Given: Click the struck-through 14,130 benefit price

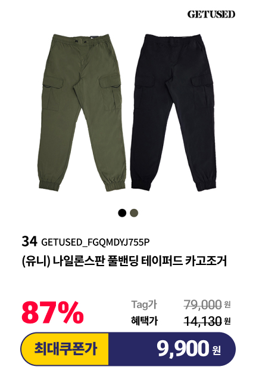Looking at the screenshot, I should (x=202, y=321).
